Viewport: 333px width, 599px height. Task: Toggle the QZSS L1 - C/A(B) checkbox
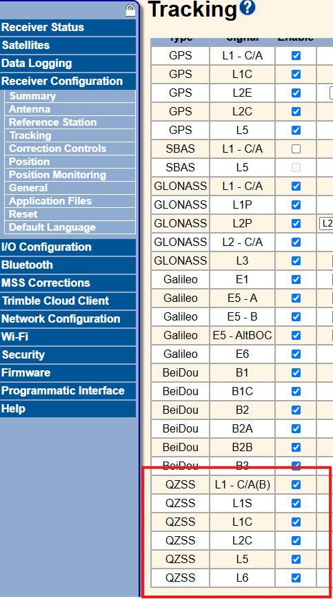[296, 485]
